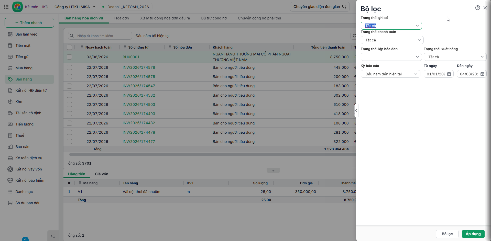Check the row for INV/2026/174503
This screenshot has width=491, height=241.
point(69,105)
